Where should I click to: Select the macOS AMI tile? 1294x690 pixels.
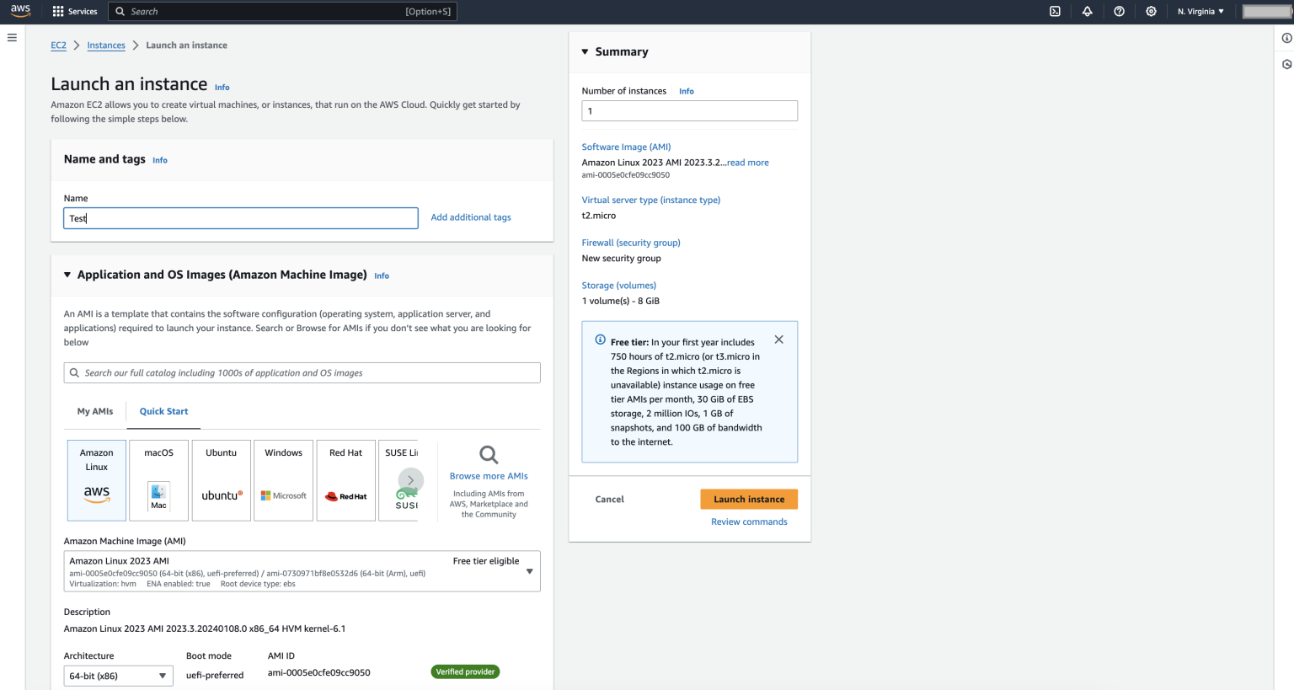pyautogui.click(x=158, y=480)
